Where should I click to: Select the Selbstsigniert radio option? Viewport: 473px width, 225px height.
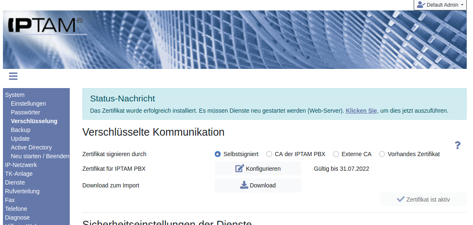218,154
